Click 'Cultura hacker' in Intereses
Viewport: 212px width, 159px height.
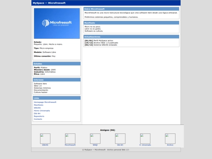40,92
